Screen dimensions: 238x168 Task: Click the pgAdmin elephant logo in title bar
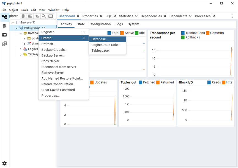(x=4, y=3)
